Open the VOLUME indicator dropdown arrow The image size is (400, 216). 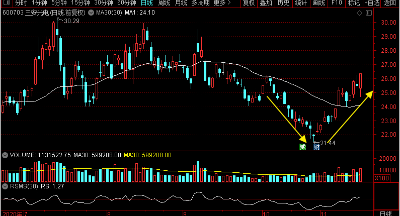(5, 155)
